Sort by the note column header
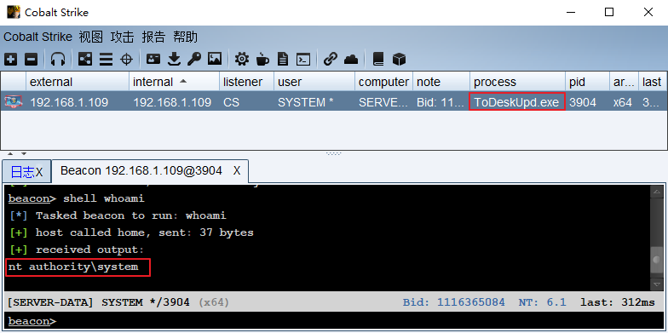 [x=441, y=82]
